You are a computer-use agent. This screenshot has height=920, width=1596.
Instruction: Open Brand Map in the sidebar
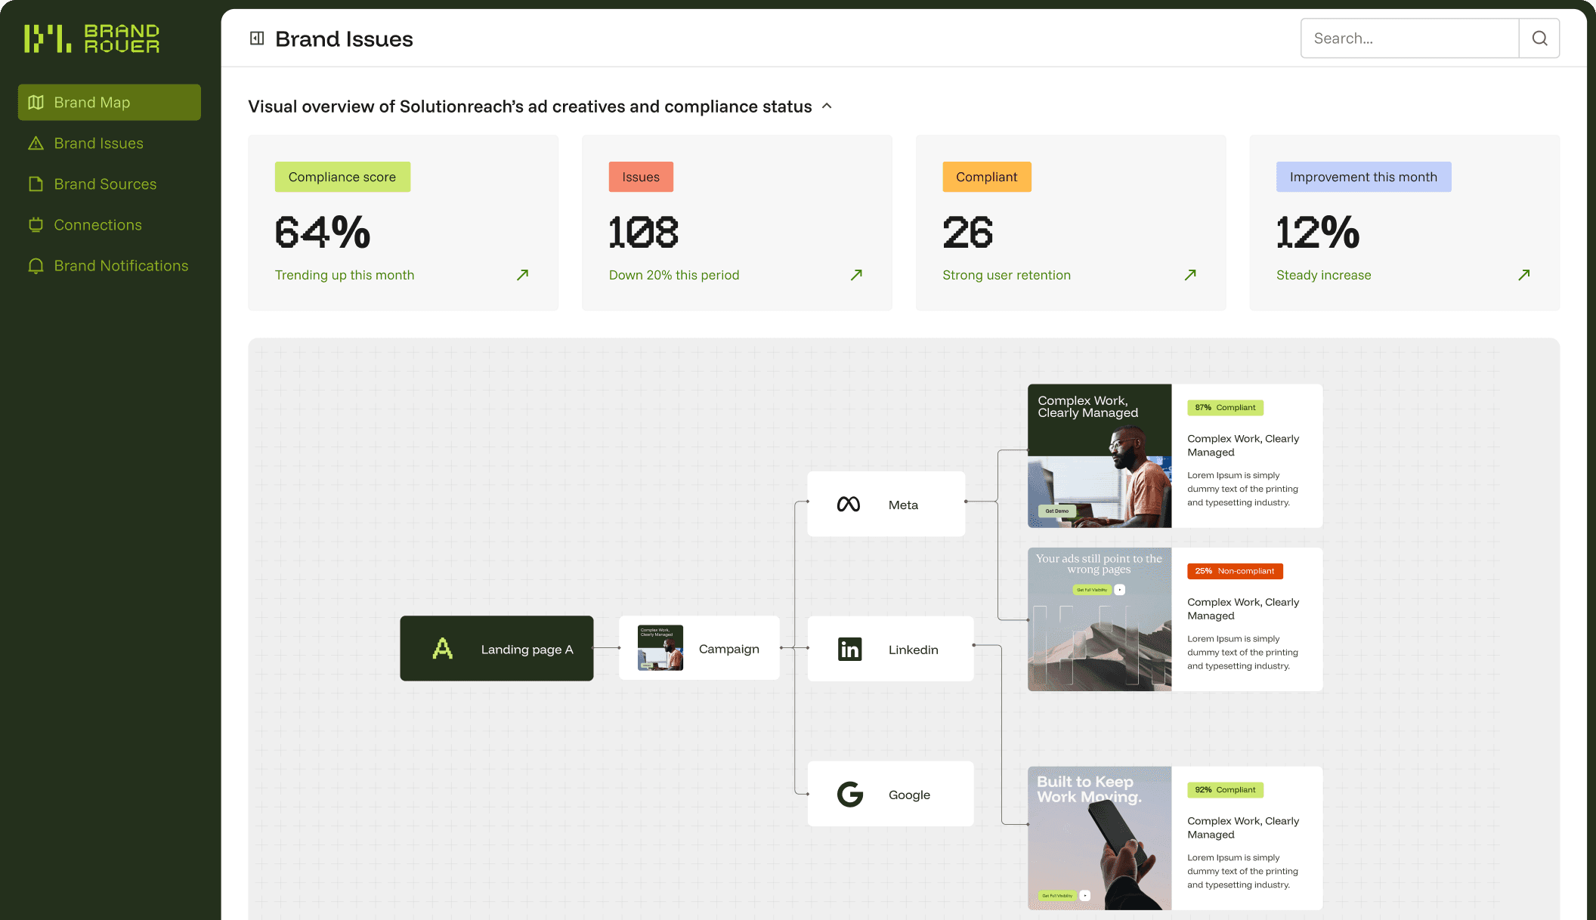coord(110,102)
